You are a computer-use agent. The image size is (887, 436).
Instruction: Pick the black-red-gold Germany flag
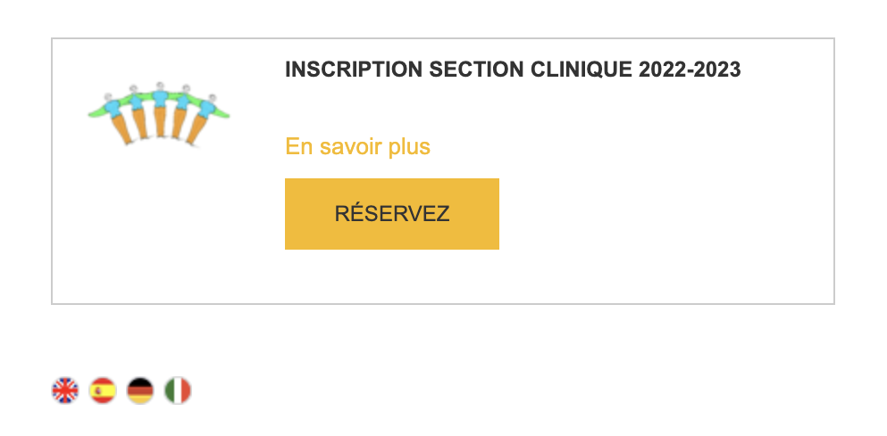[x=140, y=391]
